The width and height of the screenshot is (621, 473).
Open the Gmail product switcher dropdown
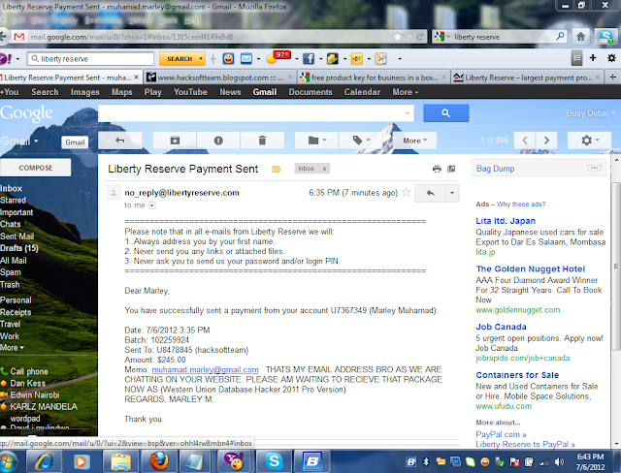click(19, 142)
